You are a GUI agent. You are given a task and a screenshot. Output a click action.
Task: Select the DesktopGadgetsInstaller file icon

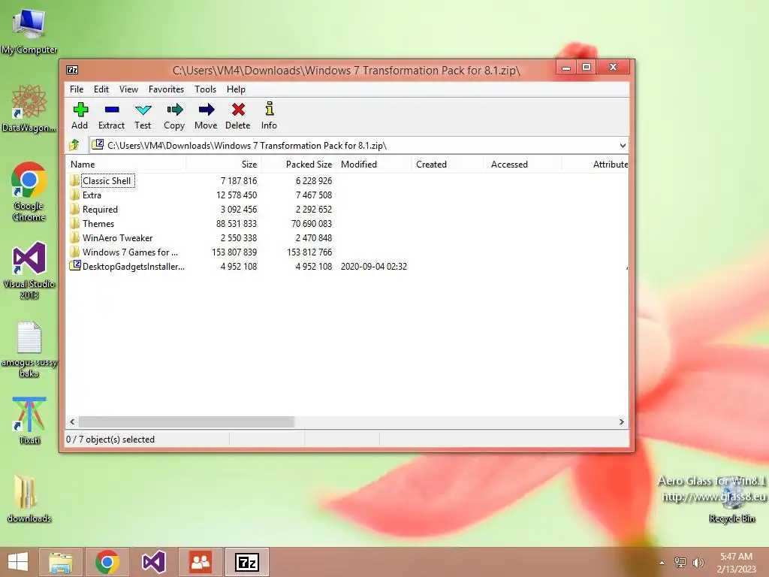[74, 266]
